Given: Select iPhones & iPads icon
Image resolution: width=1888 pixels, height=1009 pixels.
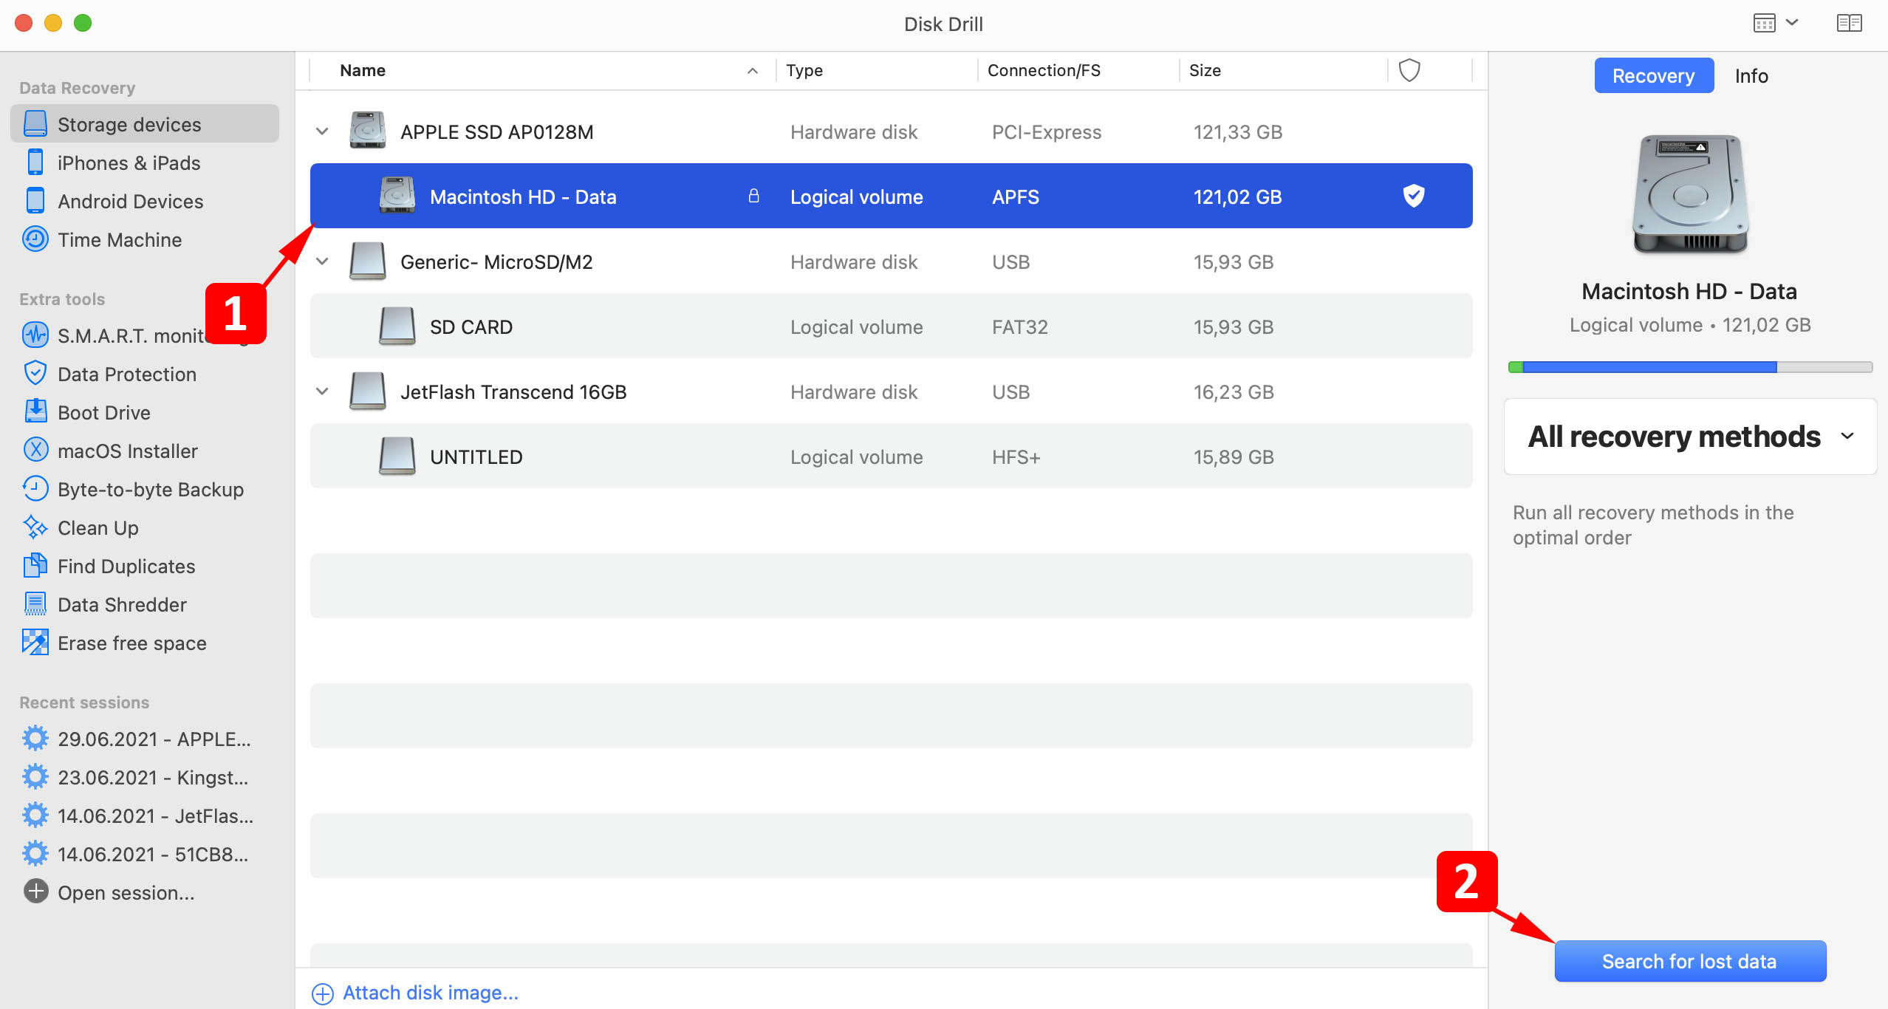Looking at the screenshot, I should coord(35,163).
